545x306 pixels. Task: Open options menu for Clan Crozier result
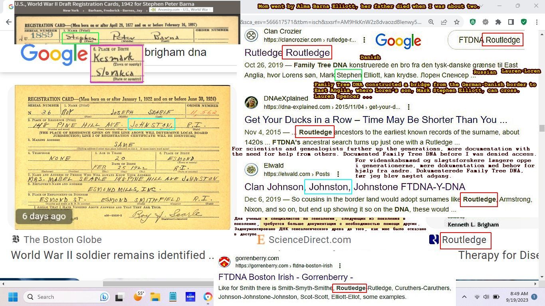point(364,40)
